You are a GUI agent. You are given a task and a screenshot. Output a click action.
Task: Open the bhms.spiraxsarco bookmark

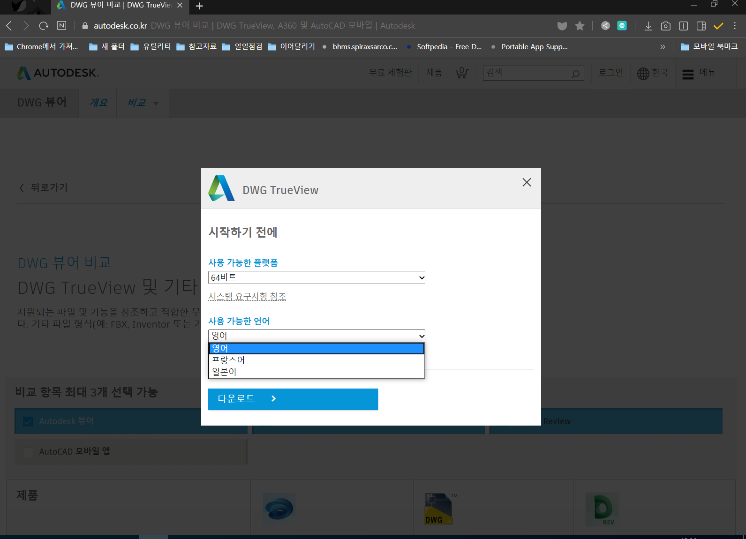pyautogui.click(x=360, y=47)
